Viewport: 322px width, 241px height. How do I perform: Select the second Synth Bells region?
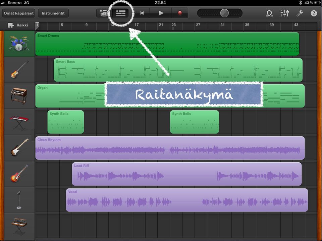pos(195,122)
